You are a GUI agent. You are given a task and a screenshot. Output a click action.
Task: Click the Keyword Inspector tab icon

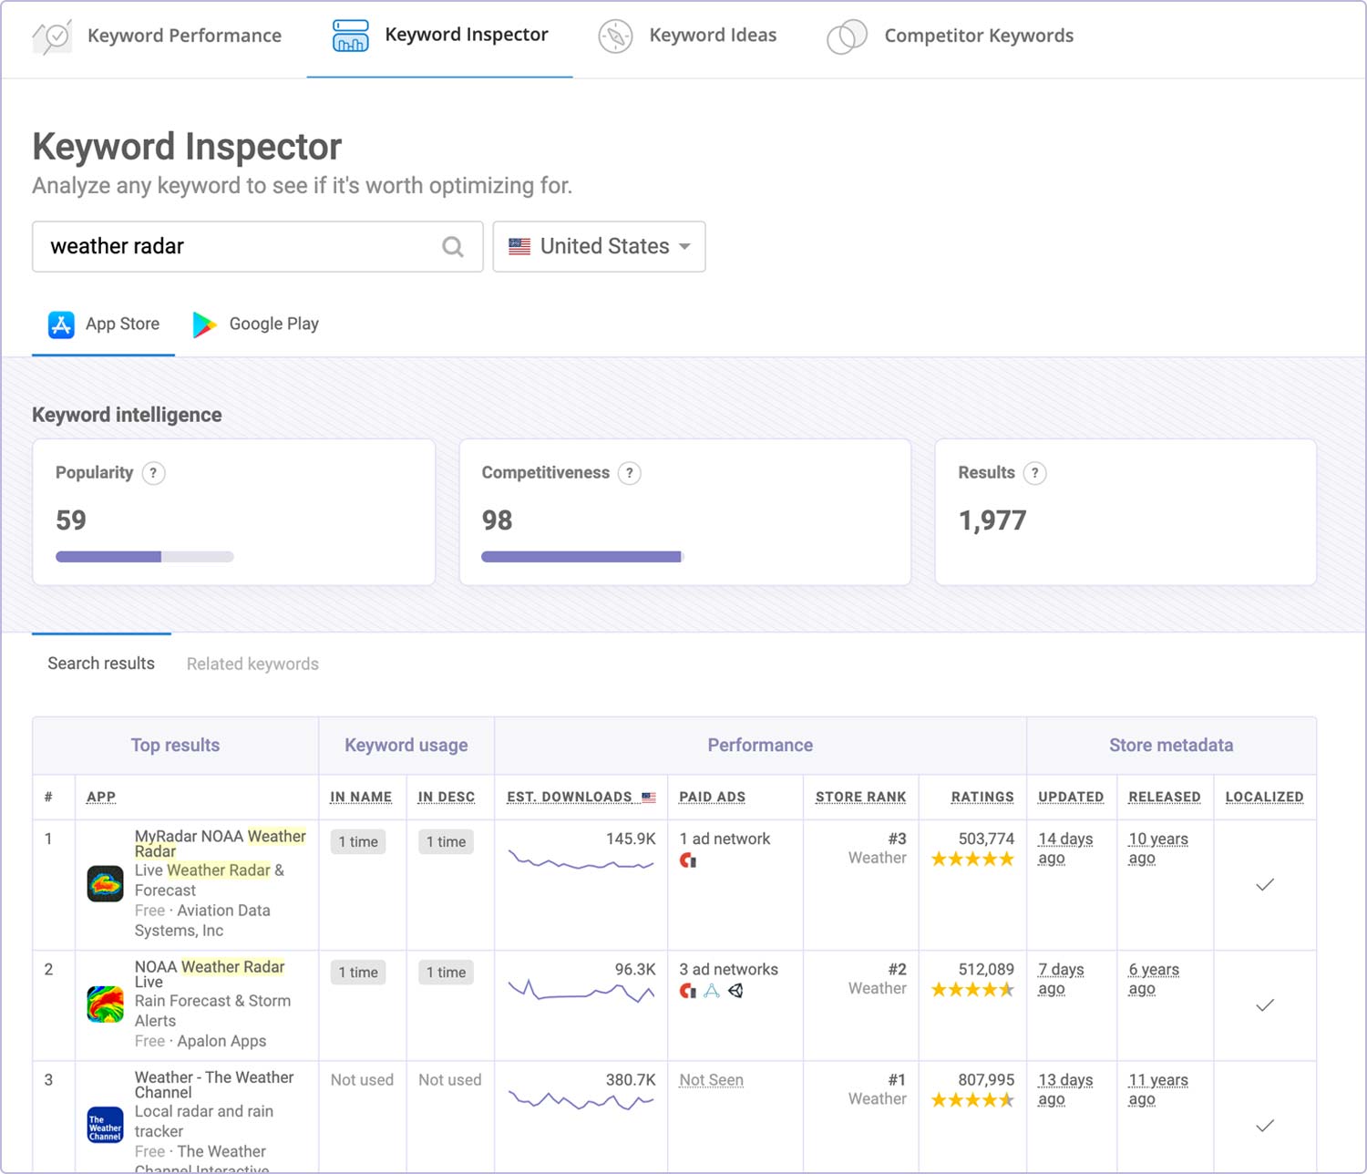(351, 36)
